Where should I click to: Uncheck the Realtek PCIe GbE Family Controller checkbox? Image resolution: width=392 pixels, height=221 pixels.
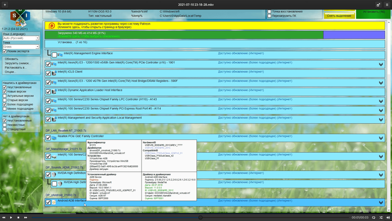click(x=48, y=138)
